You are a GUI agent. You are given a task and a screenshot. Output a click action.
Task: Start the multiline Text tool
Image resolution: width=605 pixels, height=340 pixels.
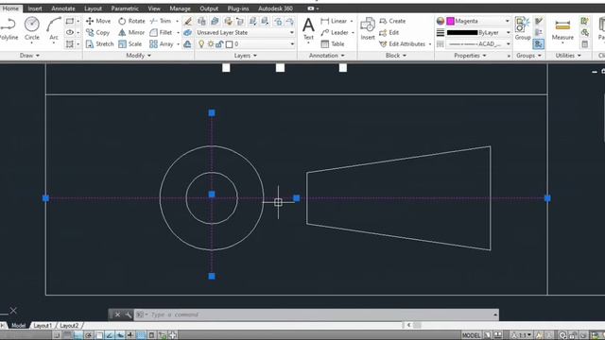[x=308, y=29]
